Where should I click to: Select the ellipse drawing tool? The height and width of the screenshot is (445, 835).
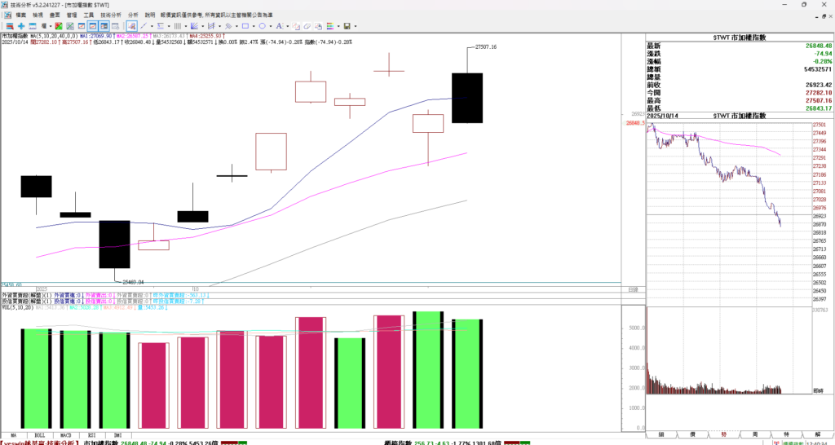coord(263,26)
